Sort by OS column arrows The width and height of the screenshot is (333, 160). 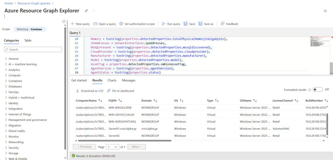[x=181, y=101]
